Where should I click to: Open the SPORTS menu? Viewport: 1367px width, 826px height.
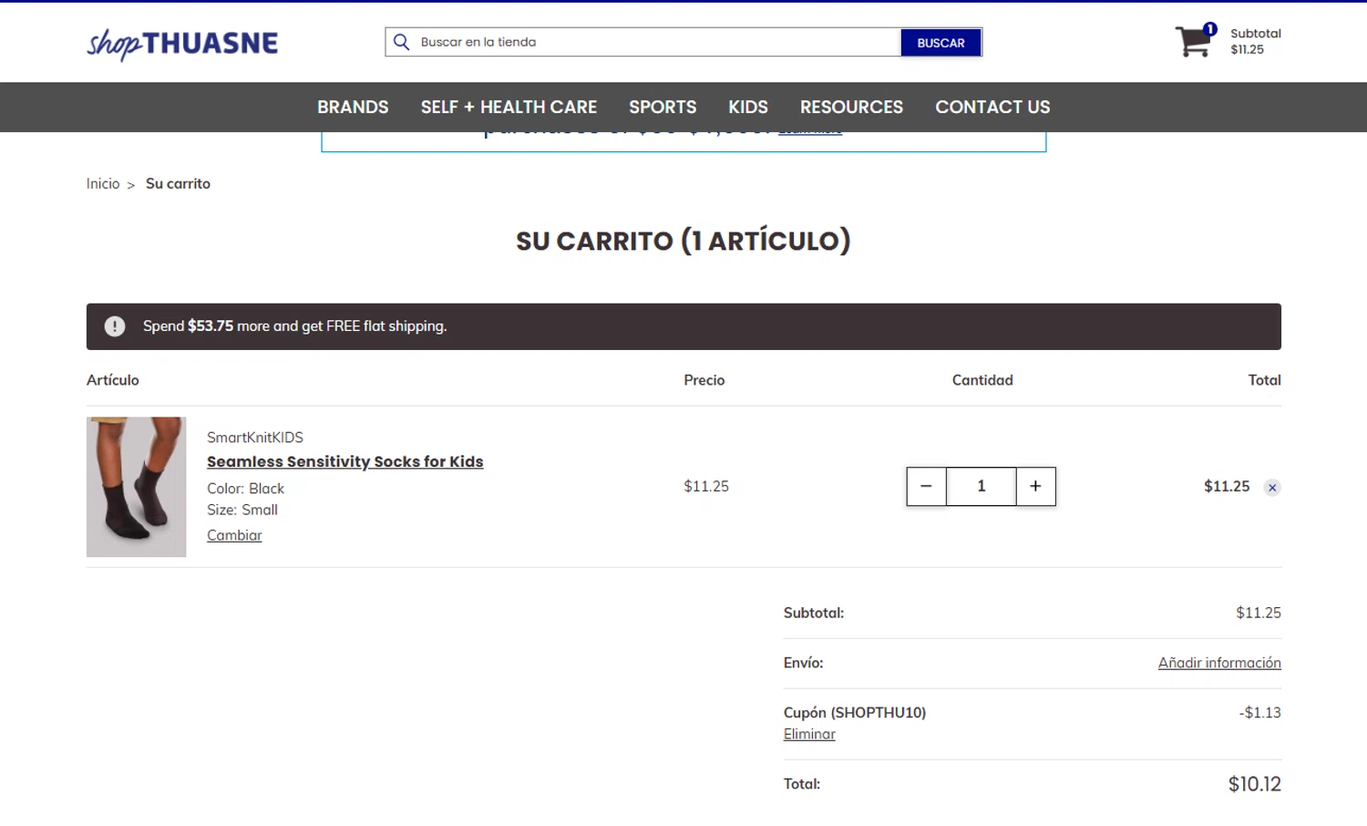pos(663,107)
